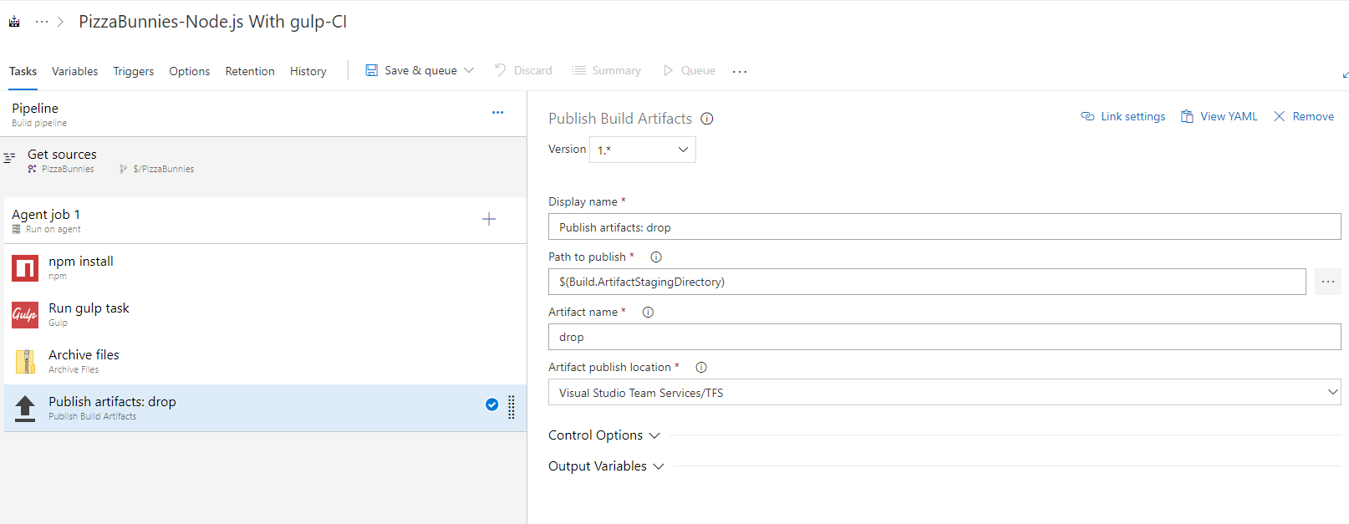Click the Save & queue button label
This screenshot has width=1349, height=524.
420,70
